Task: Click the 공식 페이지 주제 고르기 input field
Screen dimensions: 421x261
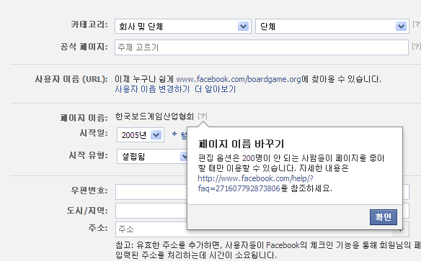Action: tap(262, 47)
